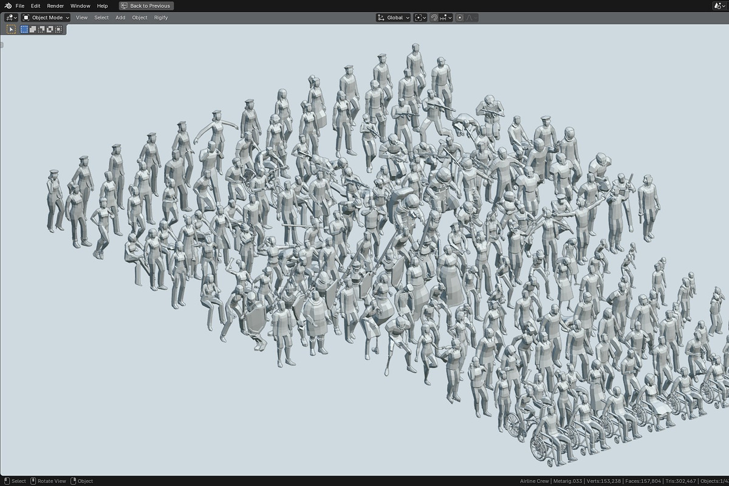The width and height of the screenshot is (729, 486).
Task: Open the editor type dropdown
Action: click(x=11, y=18)
